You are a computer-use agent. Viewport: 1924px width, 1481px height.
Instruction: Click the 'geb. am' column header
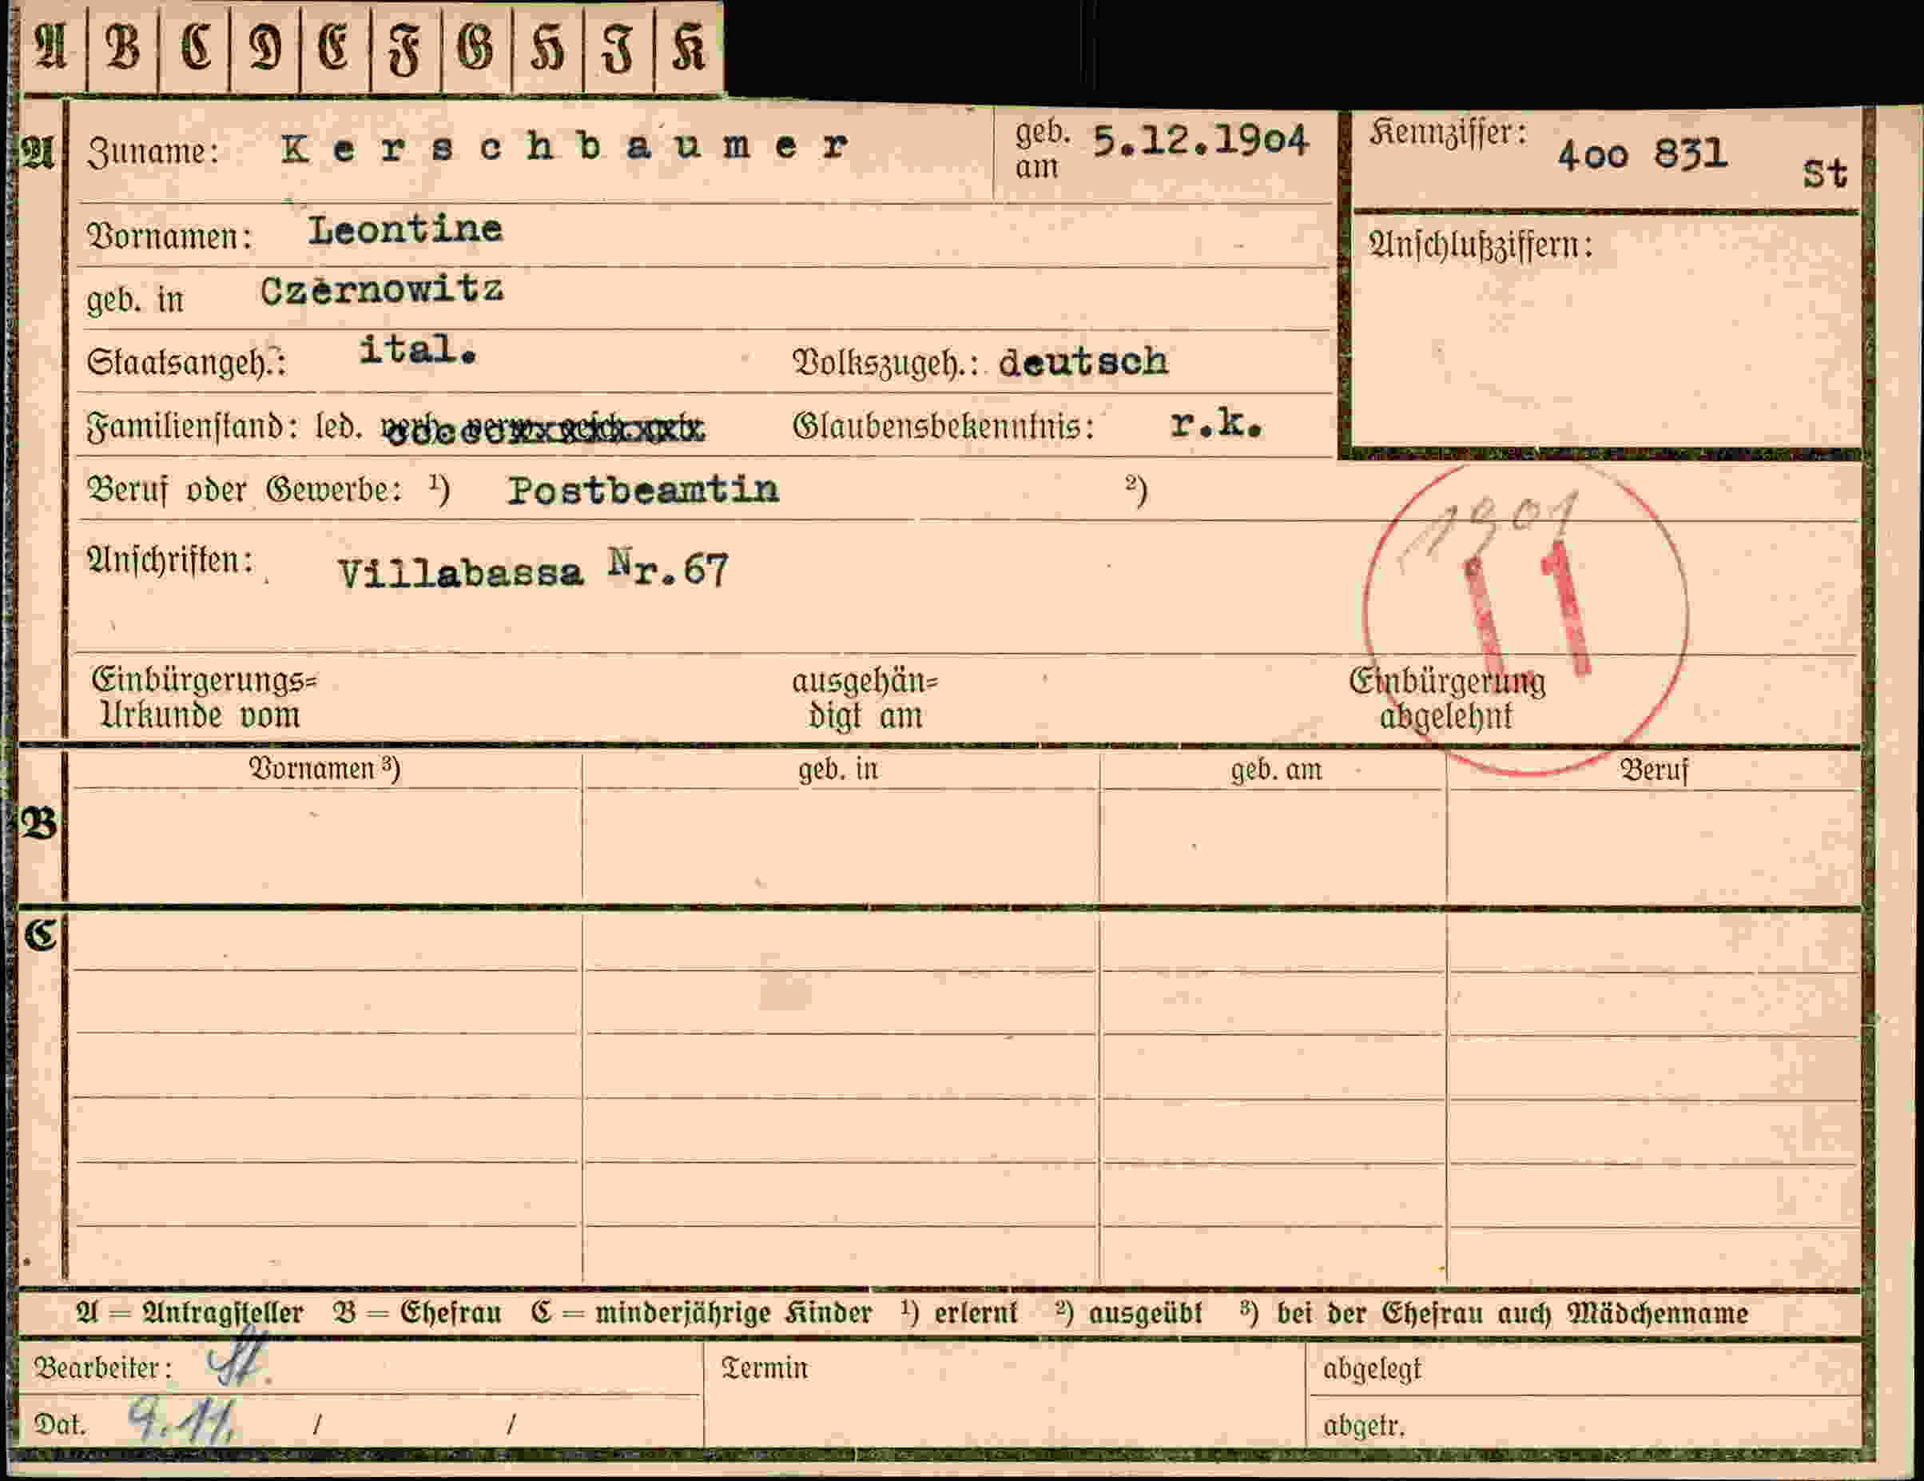tap(1277, 770)
